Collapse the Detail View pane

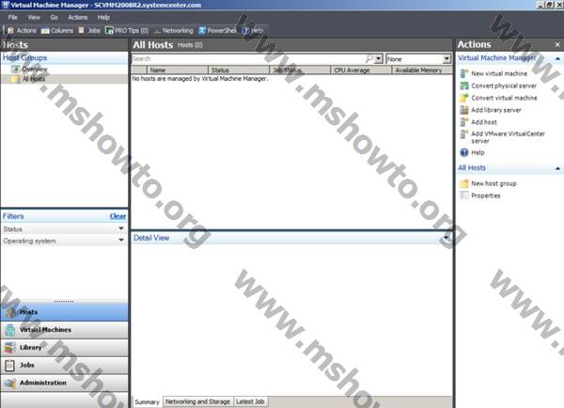(x=446, y=238)
